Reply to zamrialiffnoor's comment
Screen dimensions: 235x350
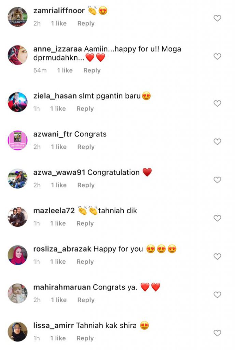(x=86, y=24)
